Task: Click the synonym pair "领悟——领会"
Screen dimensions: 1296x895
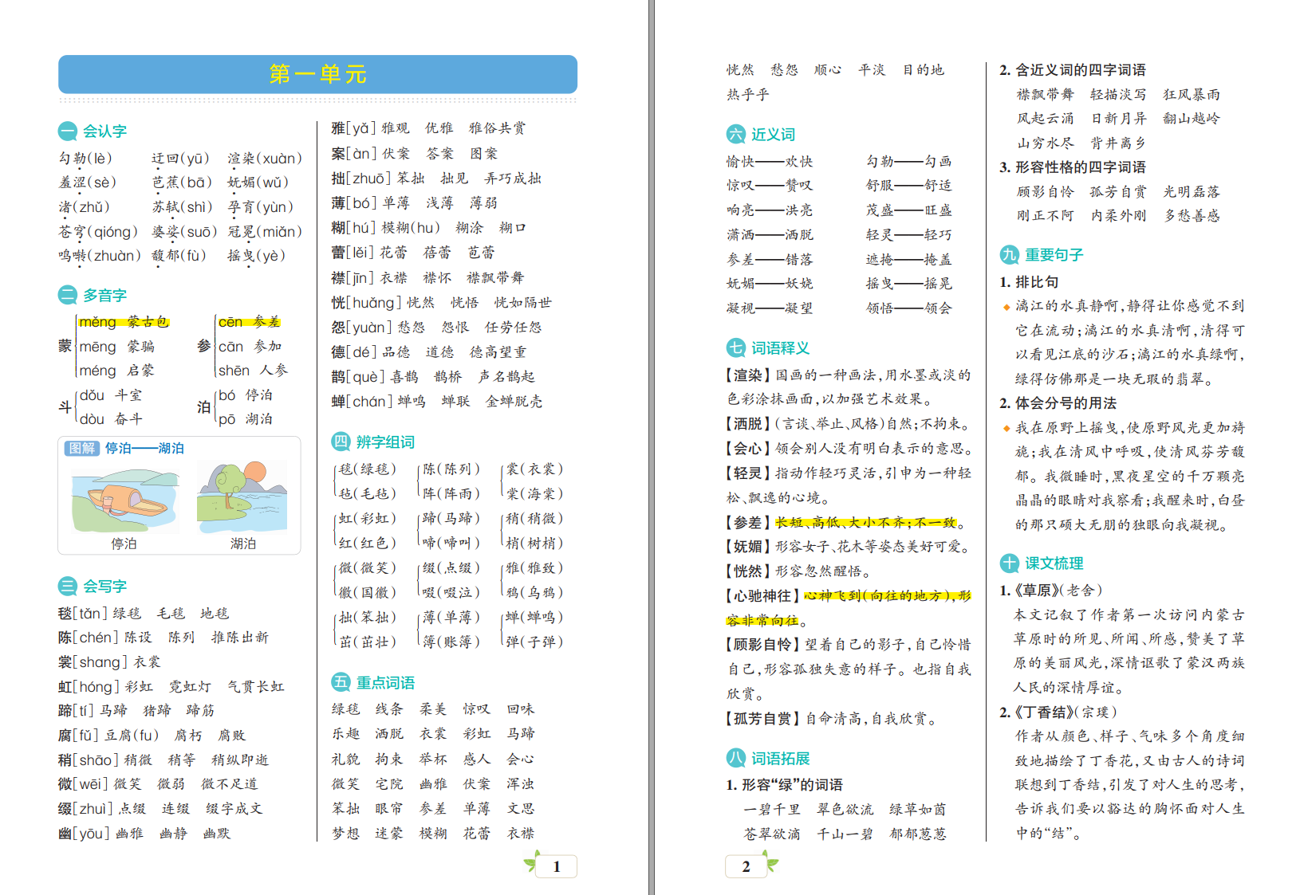Action: coord(909,308)
